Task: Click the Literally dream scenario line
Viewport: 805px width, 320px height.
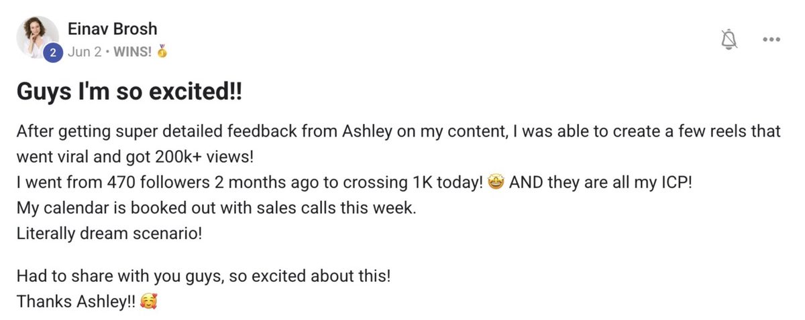Action: click(109, 234)
